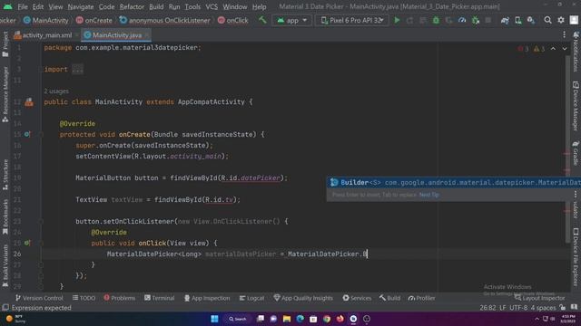Open UTF-8 encoding selector

pos(518,308)
